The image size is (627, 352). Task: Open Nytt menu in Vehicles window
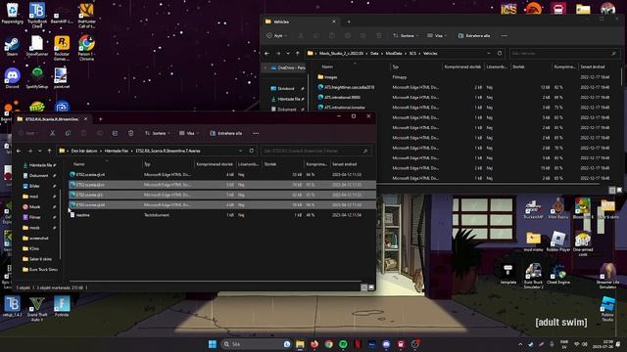pyautogui.click(x=277, y=35)
